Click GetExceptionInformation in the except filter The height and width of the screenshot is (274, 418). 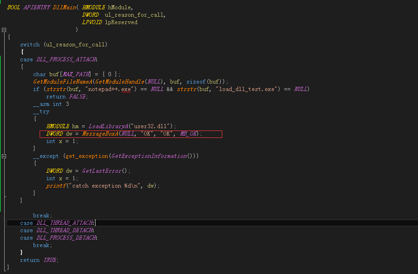(149, 156)
